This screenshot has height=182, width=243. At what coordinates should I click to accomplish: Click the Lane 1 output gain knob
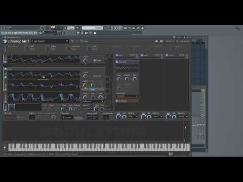tap(118, 117)
